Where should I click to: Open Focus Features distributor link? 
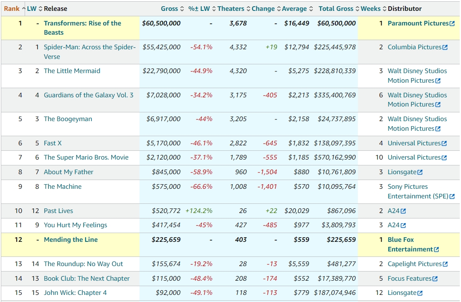click(x=410, y=278)
